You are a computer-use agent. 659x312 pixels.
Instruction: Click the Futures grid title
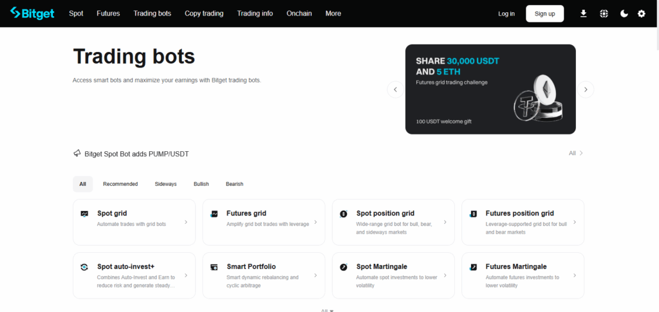click(246, 214)
